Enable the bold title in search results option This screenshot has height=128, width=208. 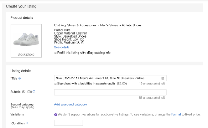[x=55, y=84]
